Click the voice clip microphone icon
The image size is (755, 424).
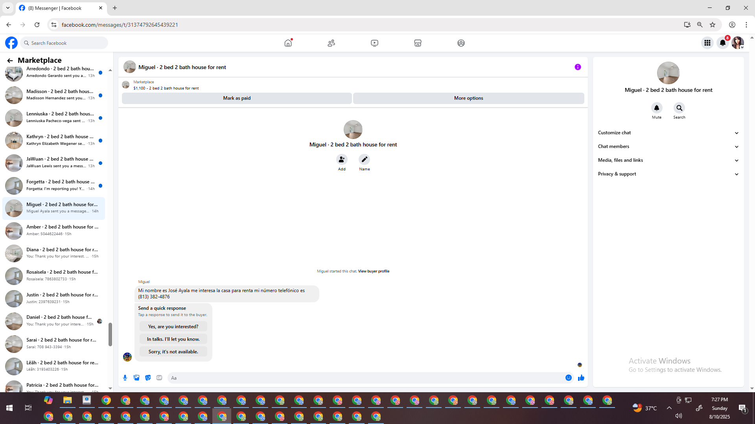pyautogui.click(x=125, y=378)
